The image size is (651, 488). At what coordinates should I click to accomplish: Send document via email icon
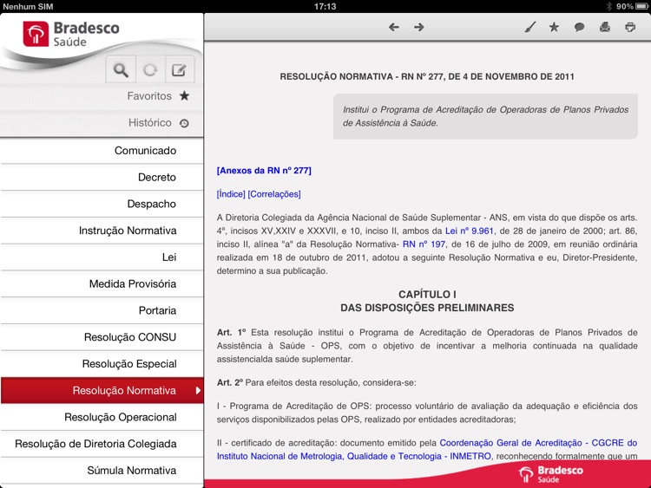[605, 28]
